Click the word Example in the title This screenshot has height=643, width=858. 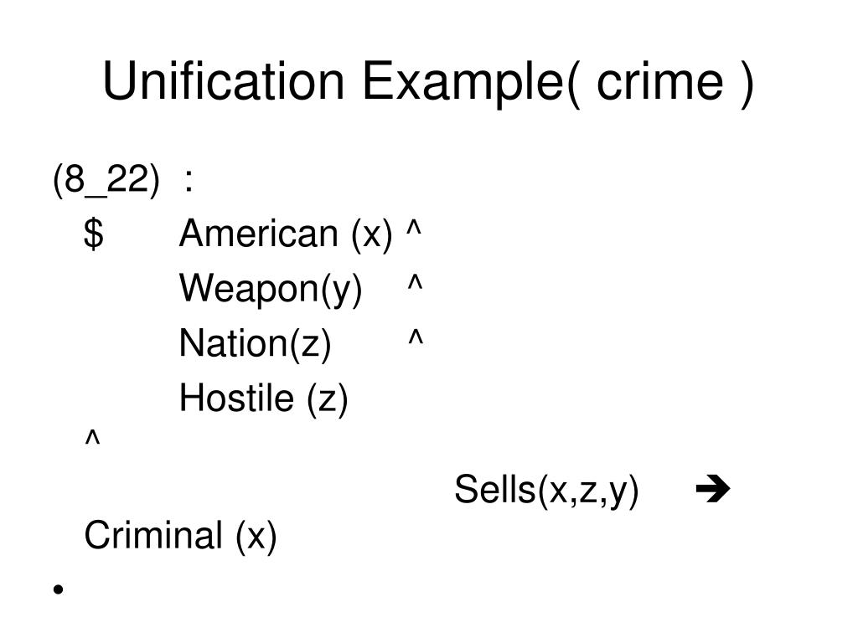[463, 83]
